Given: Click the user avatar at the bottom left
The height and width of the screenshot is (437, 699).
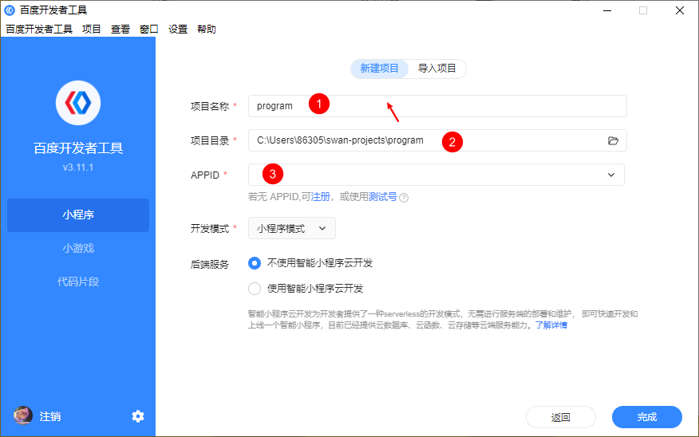Looking at the screenshot, I should [22, 415].
